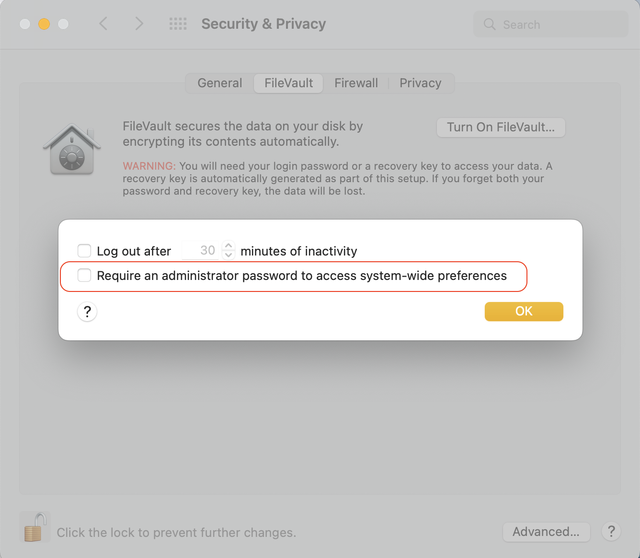Viewport: 640px width, 558px height.
Task: Click the back navigation arrow
Action: coord(103,23)
